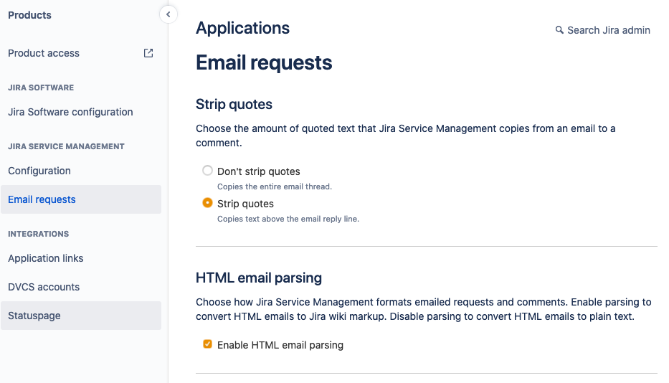669x383 pixels.
Task: Select the Don't strip quotes radio button
Action: point(208,171)
